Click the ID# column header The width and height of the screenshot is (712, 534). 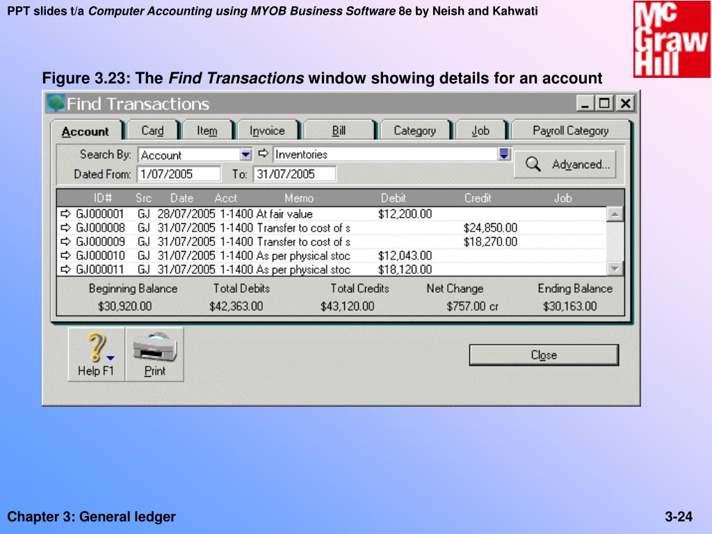[x=103, y=198]
